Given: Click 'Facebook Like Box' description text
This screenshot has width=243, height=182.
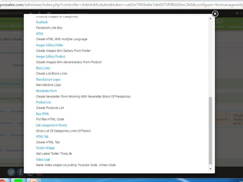Looking at the screenshot, I should pyautogui.click(x=49, y=28).
